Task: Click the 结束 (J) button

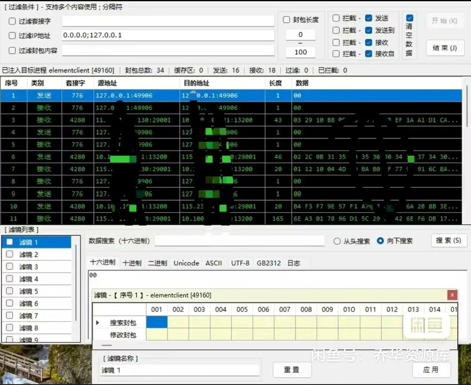Action: tap(445, 48)
